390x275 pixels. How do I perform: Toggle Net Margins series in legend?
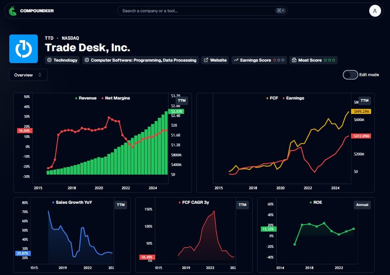click(x=116, y=98)
